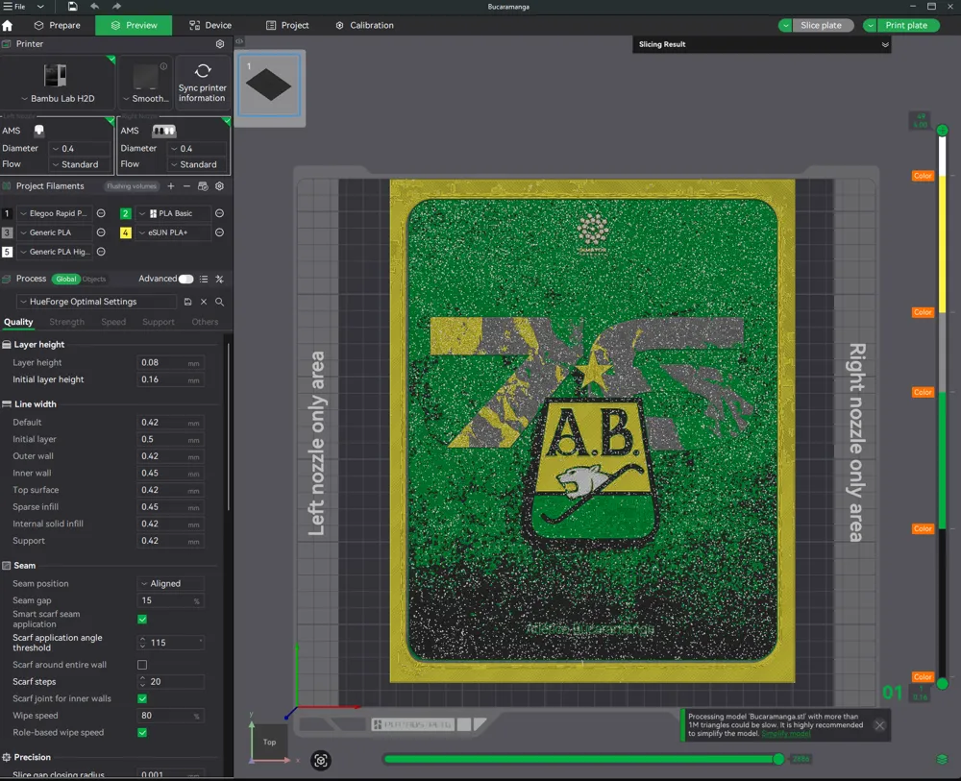Screen dimensions: 961x781
Task: Open project filaments settings gear
Action: click(x=219, y=186)
